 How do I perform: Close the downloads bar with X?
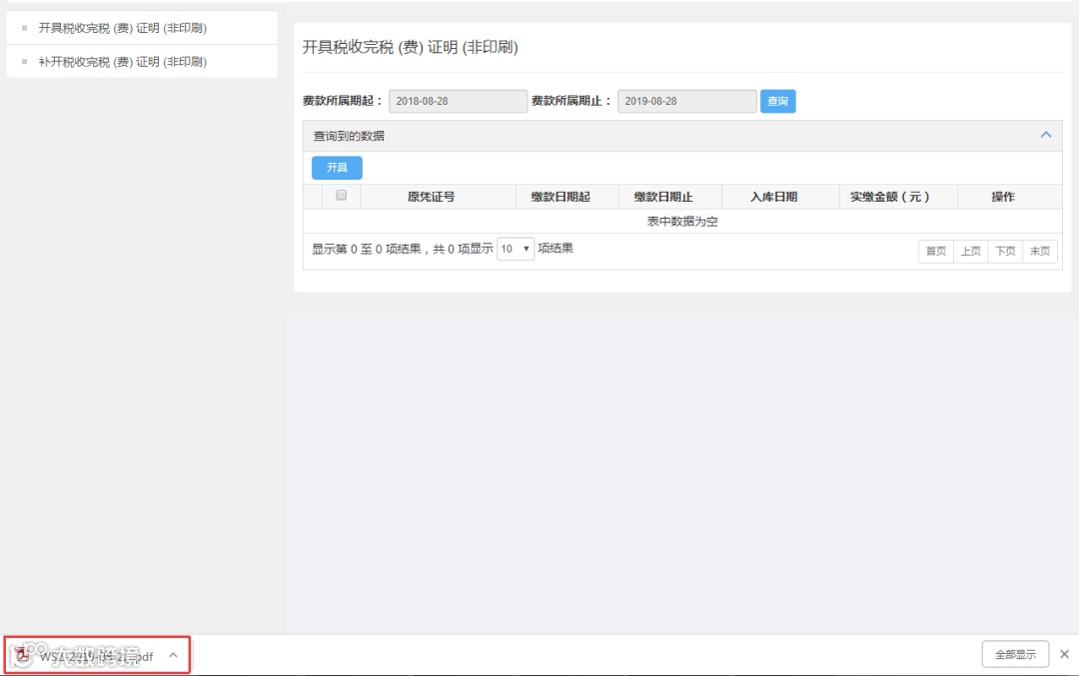(1065, 654)
